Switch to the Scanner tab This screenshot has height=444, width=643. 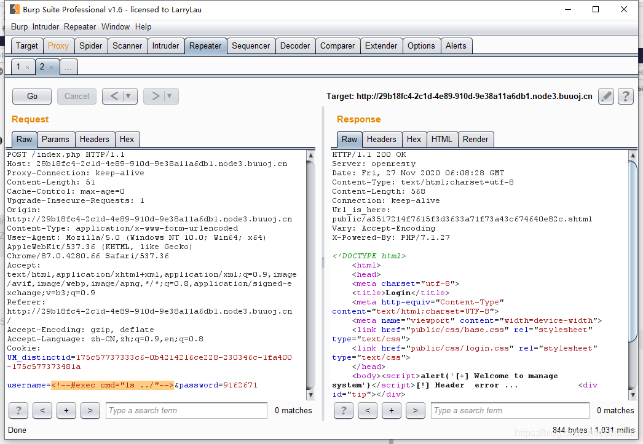coord(127,46)
